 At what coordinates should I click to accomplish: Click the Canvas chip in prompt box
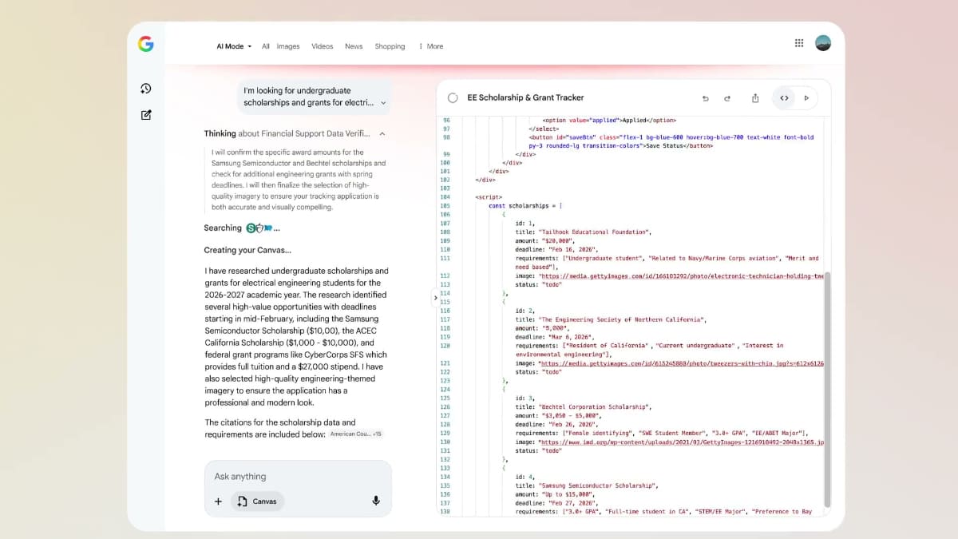(258, 501)
